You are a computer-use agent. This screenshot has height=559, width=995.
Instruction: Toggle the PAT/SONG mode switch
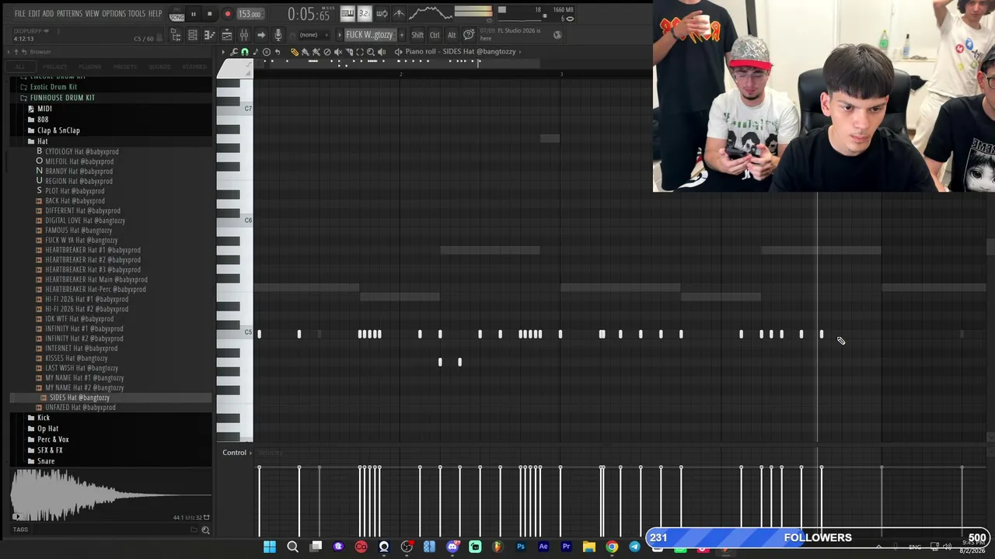pyautogui.click(x=176, y=14)
